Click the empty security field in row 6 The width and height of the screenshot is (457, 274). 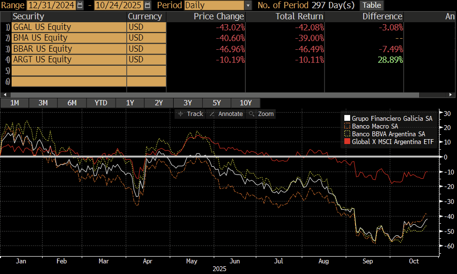[69, 81]
